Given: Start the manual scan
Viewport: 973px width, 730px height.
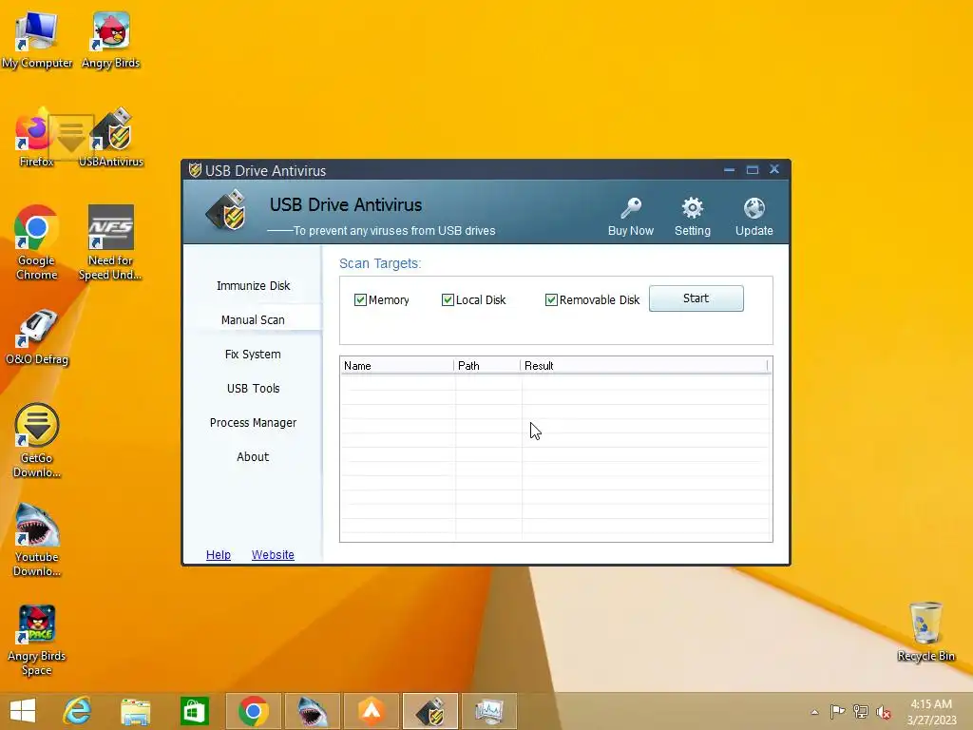Looking at the screenshot, I should tap(696, 298).
